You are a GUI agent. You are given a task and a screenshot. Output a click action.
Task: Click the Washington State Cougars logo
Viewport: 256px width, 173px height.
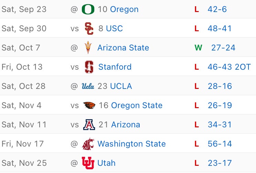click(88, 144)
